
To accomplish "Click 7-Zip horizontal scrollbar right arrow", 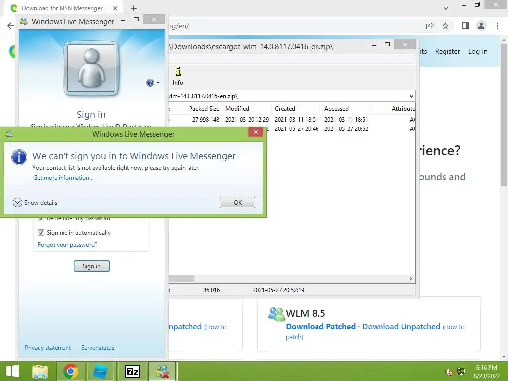I will (410, 279).
